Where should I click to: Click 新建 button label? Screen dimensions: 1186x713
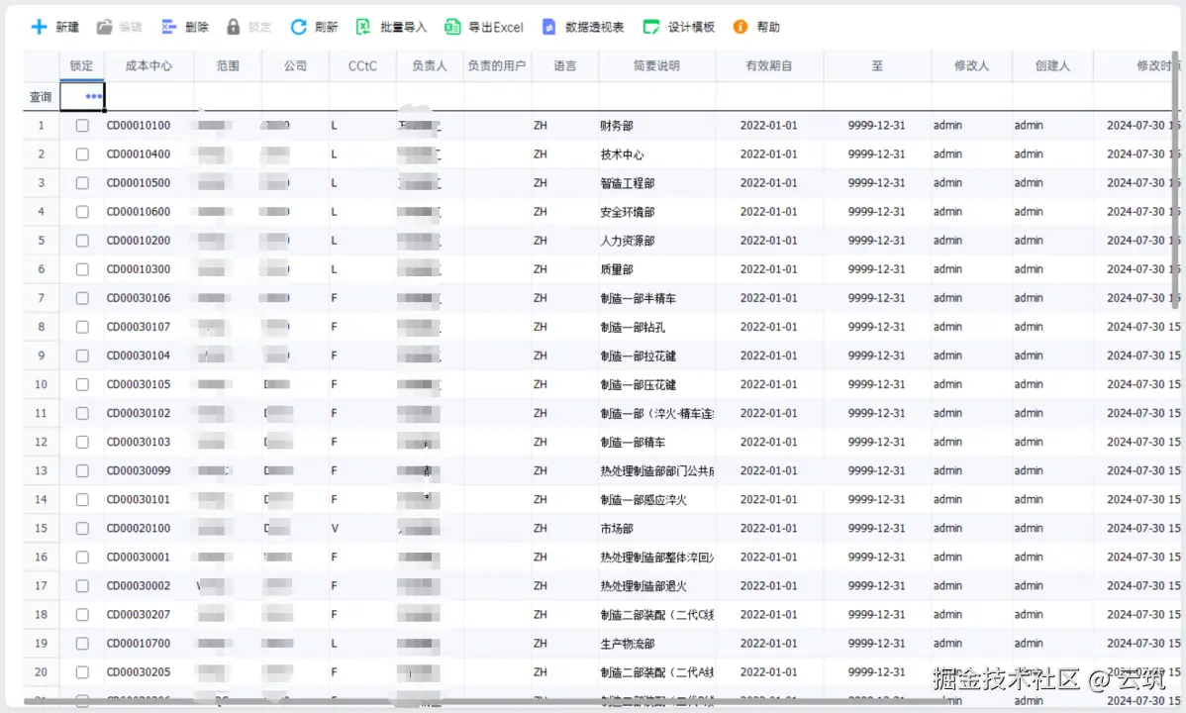(67, 28)
